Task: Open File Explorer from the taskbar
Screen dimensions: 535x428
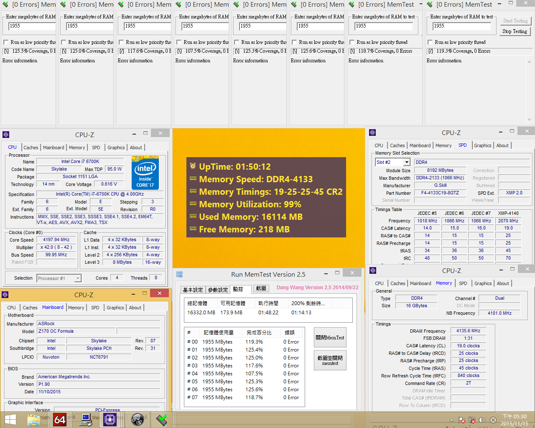Action: [33, 419]
